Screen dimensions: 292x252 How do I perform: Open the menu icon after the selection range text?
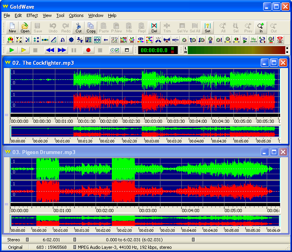[x=193, y=240]
